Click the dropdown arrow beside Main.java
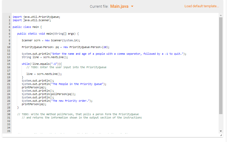Image resolution: width=237 pixels, height=142 pixels. pyautogui.click(x=132, y=6)
